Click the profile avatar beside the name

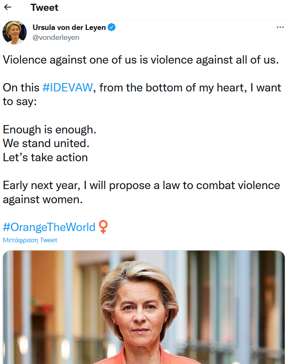[x=15, y=32]
